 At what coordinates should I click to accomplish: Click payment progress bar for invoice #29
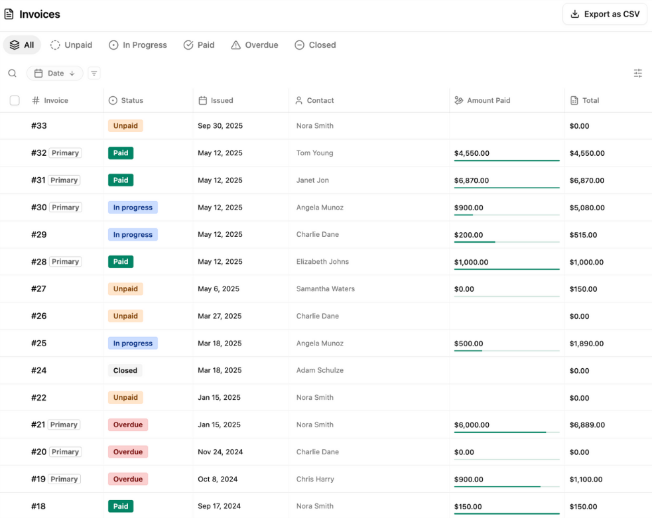pyautogui.click(x=507, y=242)
